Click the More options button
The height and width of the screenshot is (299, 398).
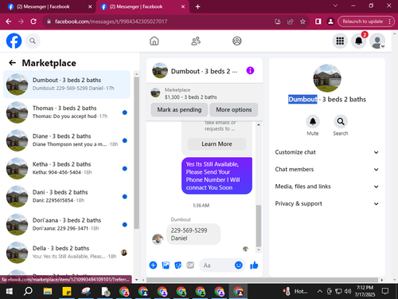(x=233, y=110)
